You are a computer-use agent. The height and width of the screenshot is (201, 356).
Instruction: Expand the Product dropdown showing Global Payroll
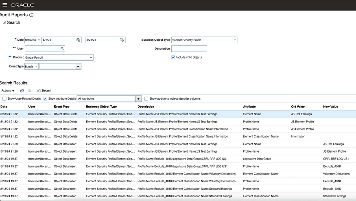(x=91, y=57)
